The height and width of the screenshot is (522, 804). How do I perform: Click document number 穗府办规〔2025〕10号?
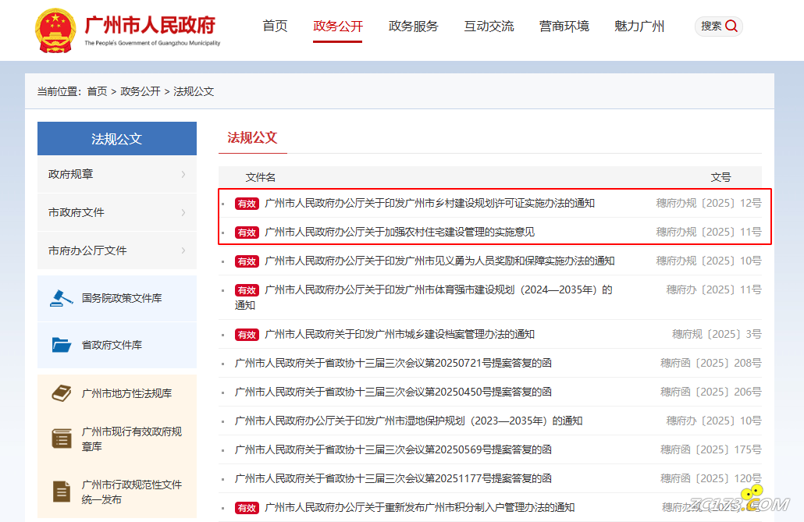pos(709,261)
